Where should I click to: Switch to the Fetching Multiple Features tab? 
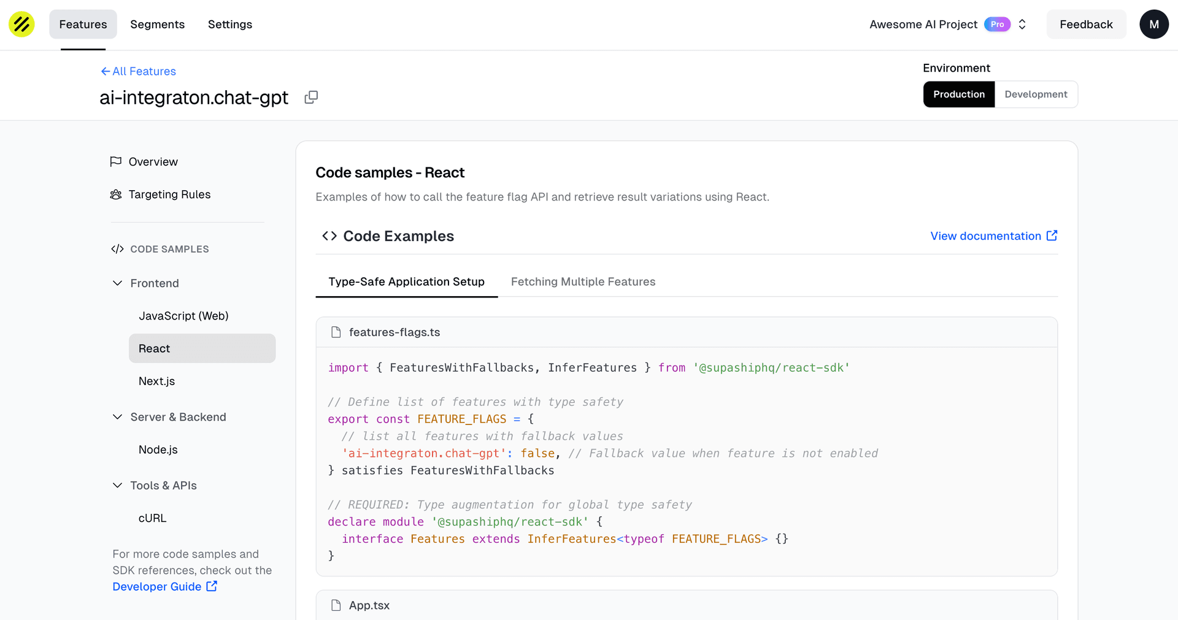coord(583,281)
